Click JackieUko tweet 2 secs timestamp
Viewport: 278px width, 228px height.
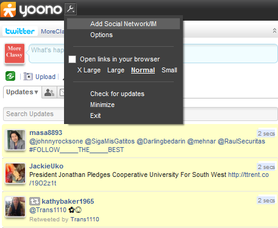(x=266, y=167)
